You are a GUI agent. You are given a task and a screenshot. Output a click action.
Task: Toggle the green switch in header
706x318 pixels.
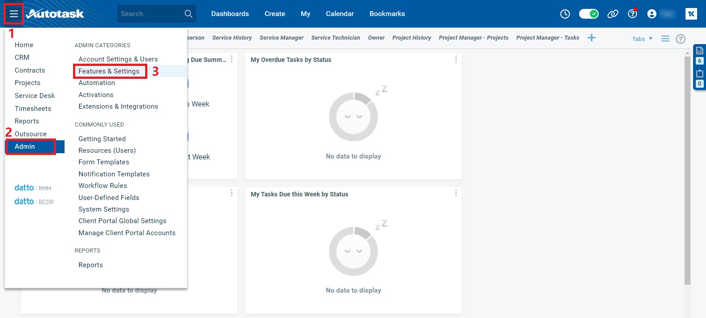[x=588, y=14]
